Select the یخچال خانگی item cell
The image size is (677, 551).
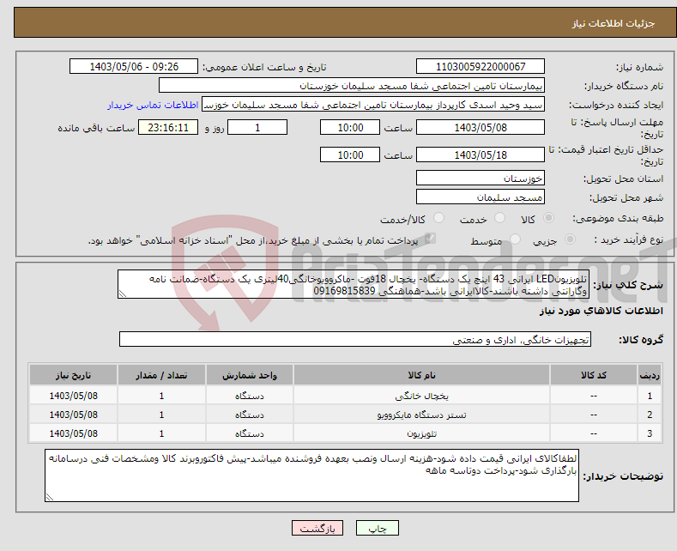pyautogui.click(x=422, y=396)
